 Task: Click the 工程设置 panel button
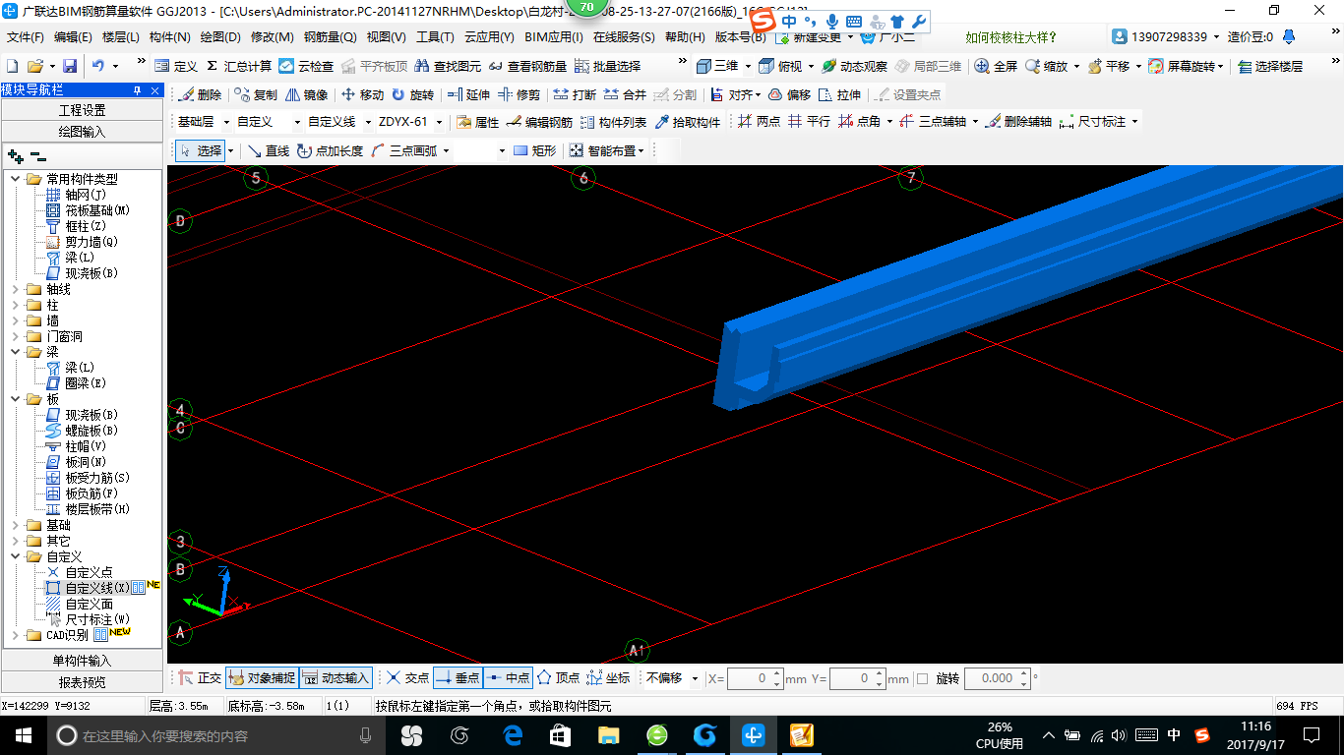82,110
